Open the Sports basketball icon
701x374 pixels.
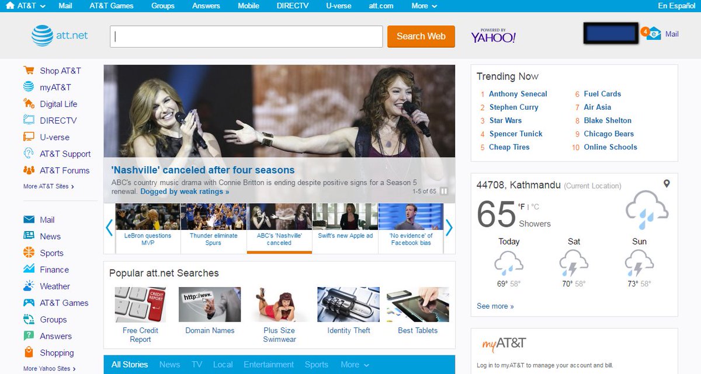point(29,253)
